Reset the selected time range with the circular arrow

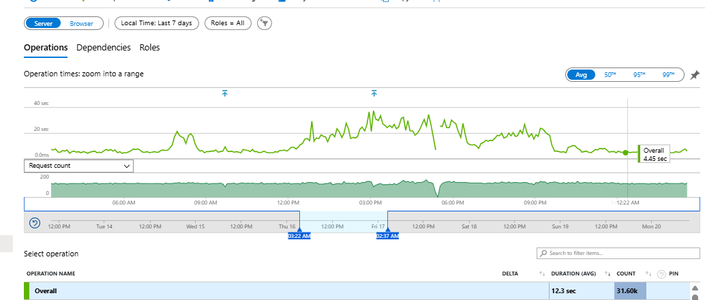[x=35, y=222]
